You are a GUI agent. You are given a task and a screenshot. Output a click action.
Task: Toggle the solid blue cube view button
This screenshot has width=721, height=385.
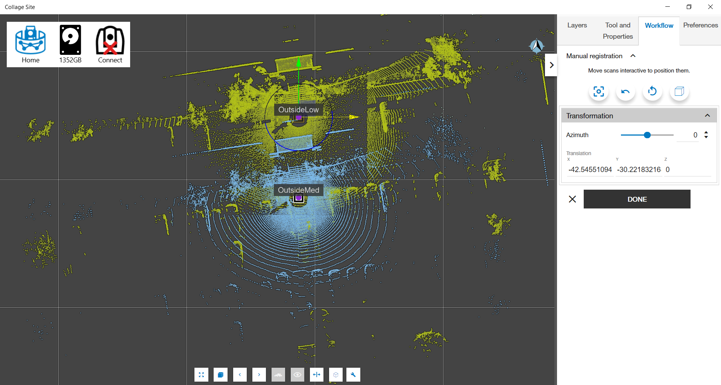(x=220, y=374)
